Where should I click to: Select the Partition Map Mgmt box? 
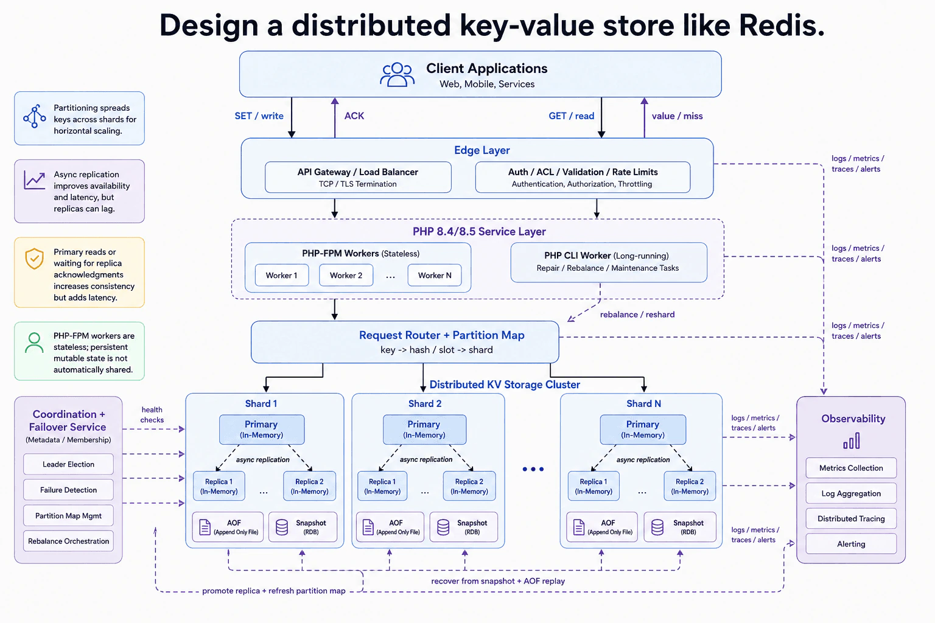[x=68, y=515]
